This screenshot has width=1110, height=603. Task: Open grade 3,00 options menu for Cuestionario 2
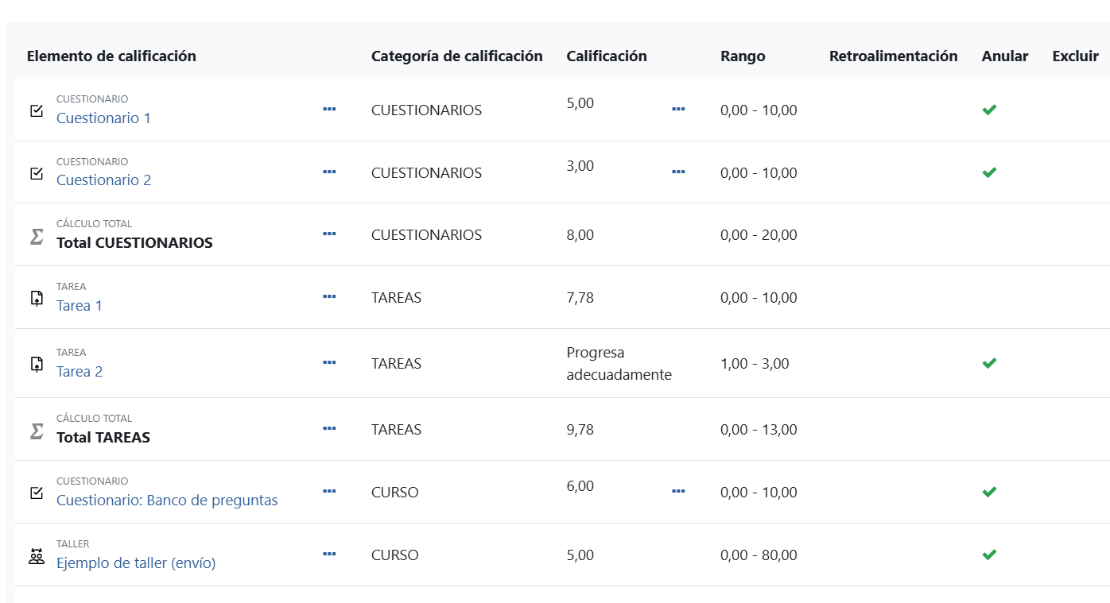coord(678,172)
